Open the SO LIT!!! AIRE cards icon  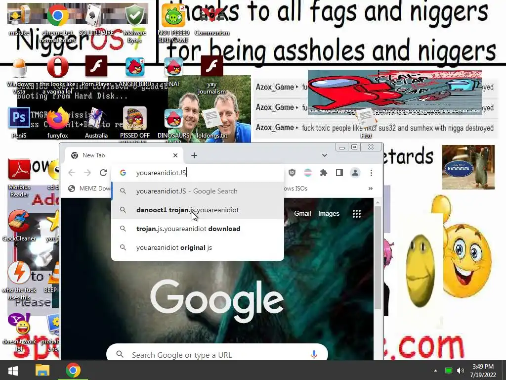coord(96,20)
